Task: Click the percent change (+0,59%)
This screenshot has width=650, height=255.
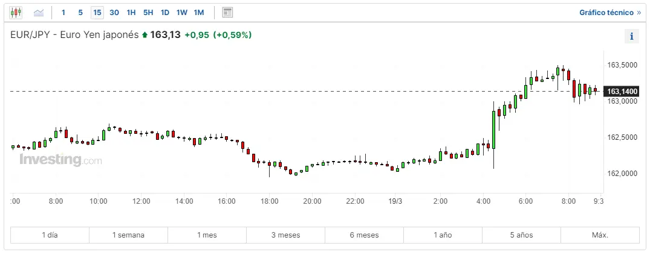Action: (233, 35)
